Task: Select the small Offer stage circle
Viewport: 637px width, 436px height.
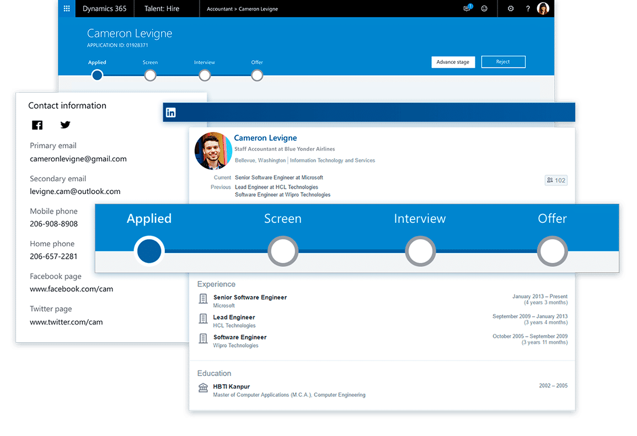Action: [257, 75]
